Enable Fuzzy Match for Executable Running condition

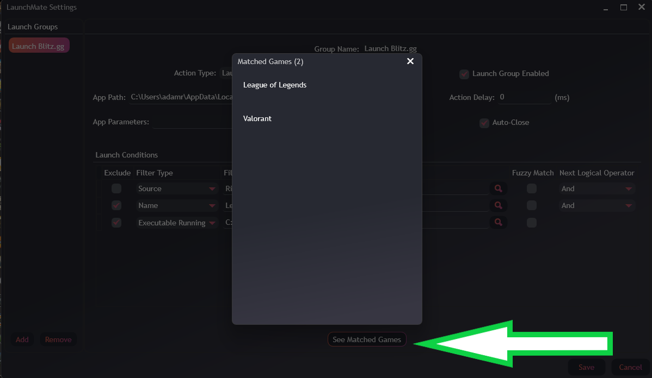(x=531, y=223)
